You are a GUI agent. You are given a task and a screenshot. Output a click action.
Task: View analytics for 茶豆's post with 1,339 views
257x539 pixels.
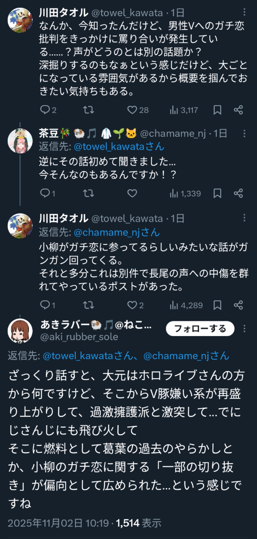(174, 194)
